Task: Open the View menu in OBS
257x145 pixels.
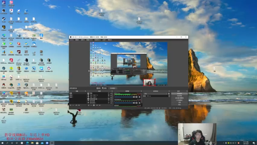Action: (83, 40)
